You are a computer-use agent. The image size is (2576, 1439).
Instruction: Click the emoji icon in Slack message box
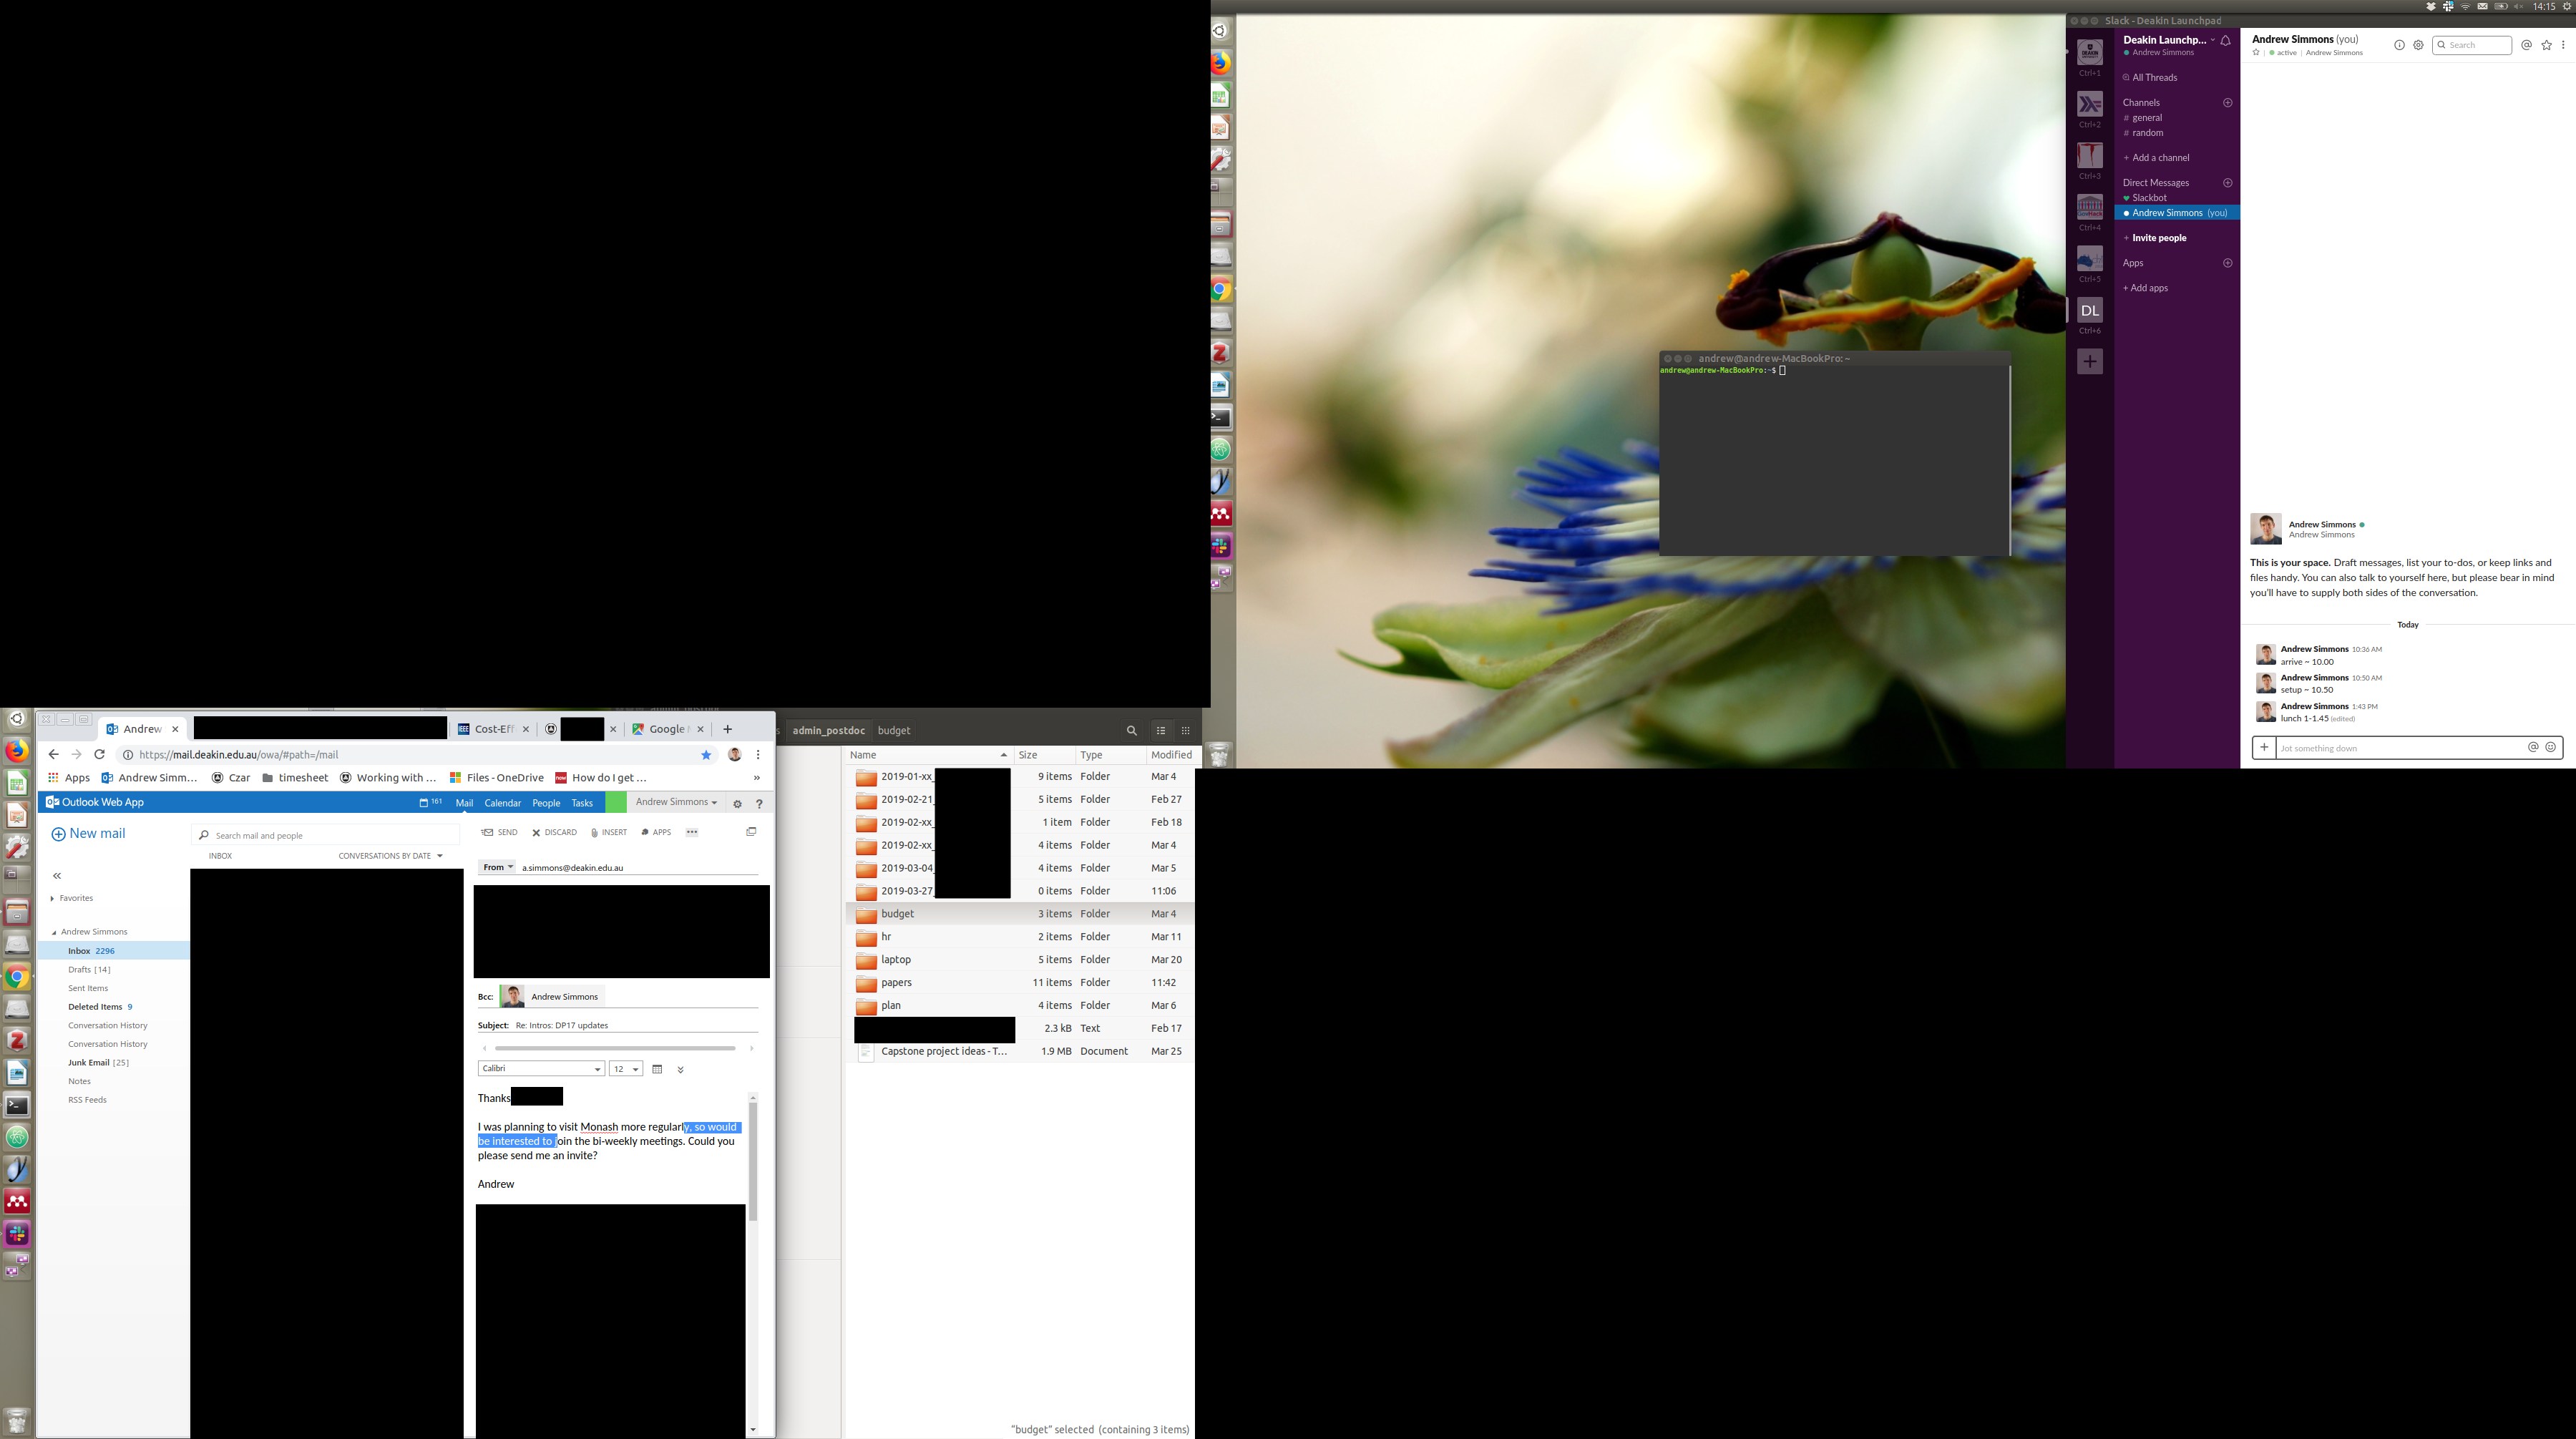(2550, 747)
